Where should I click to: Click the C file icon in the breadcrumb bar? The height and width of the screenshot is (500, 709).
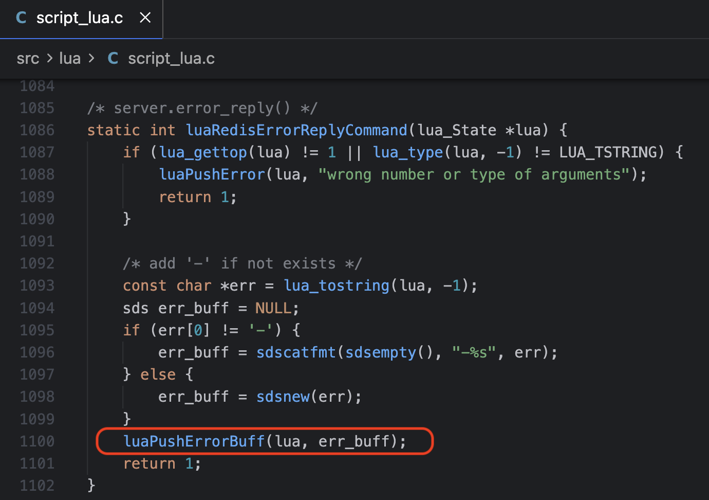[x=113, y=58]
